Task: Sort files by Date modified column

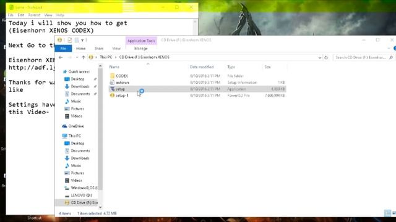Action: 202,67
